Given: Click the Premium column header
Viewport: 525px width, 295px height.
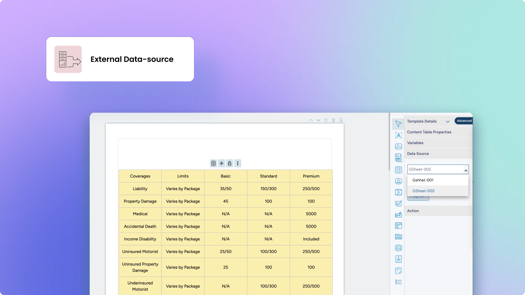Looking at the screenshot, I should [x=311, y=176].
